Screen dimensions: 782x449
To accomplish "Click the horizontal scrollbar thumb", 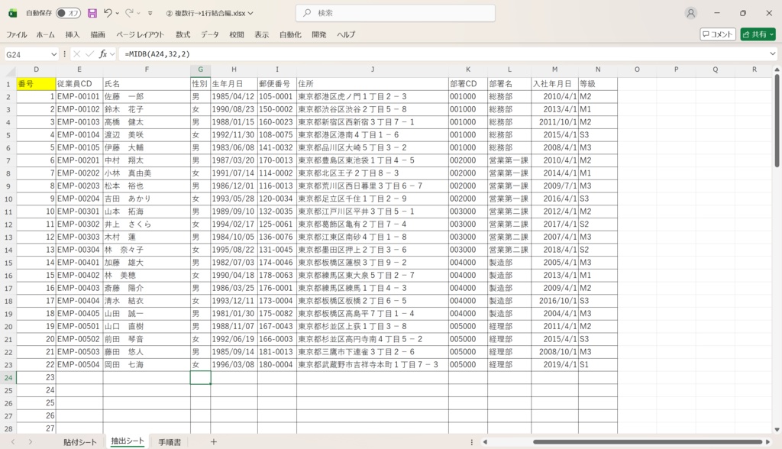I will [648, 442].
